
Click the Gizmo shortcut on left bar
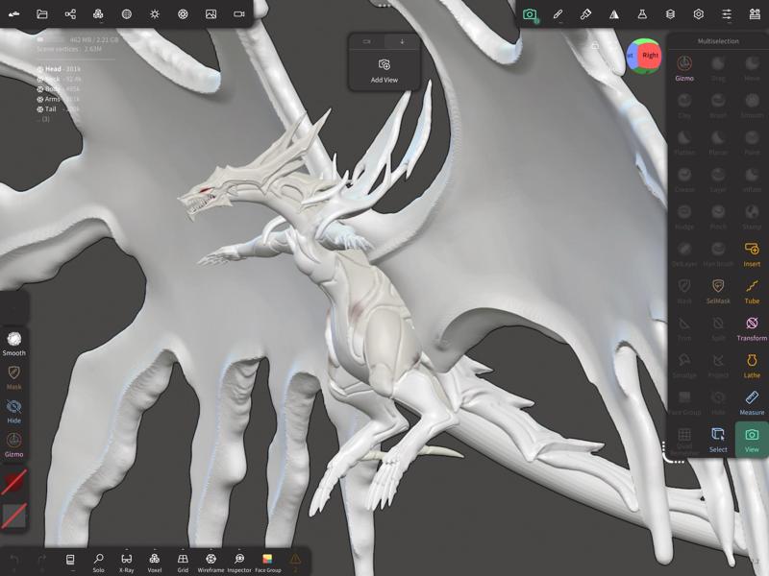tap(13, 444)
